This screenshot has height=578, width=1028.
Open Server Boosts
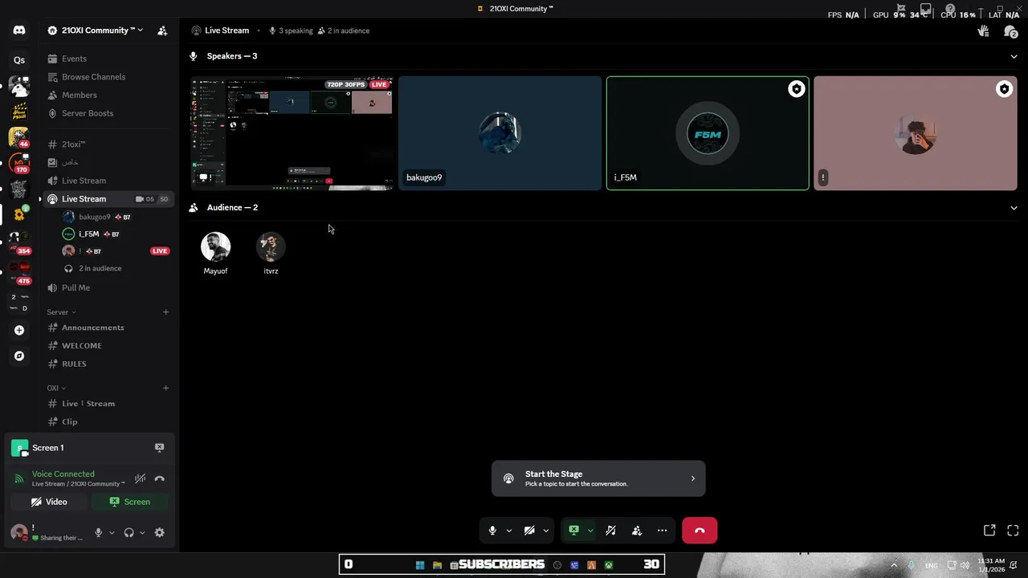pos(107,113)
